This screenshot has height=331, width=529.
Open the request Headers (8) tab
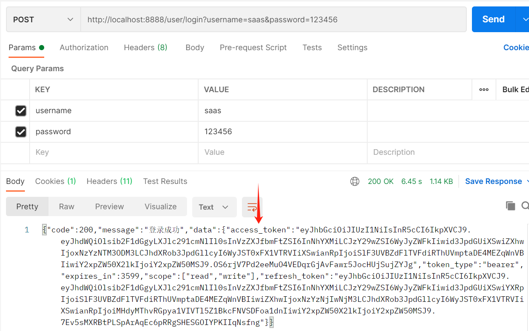[145, 48]
